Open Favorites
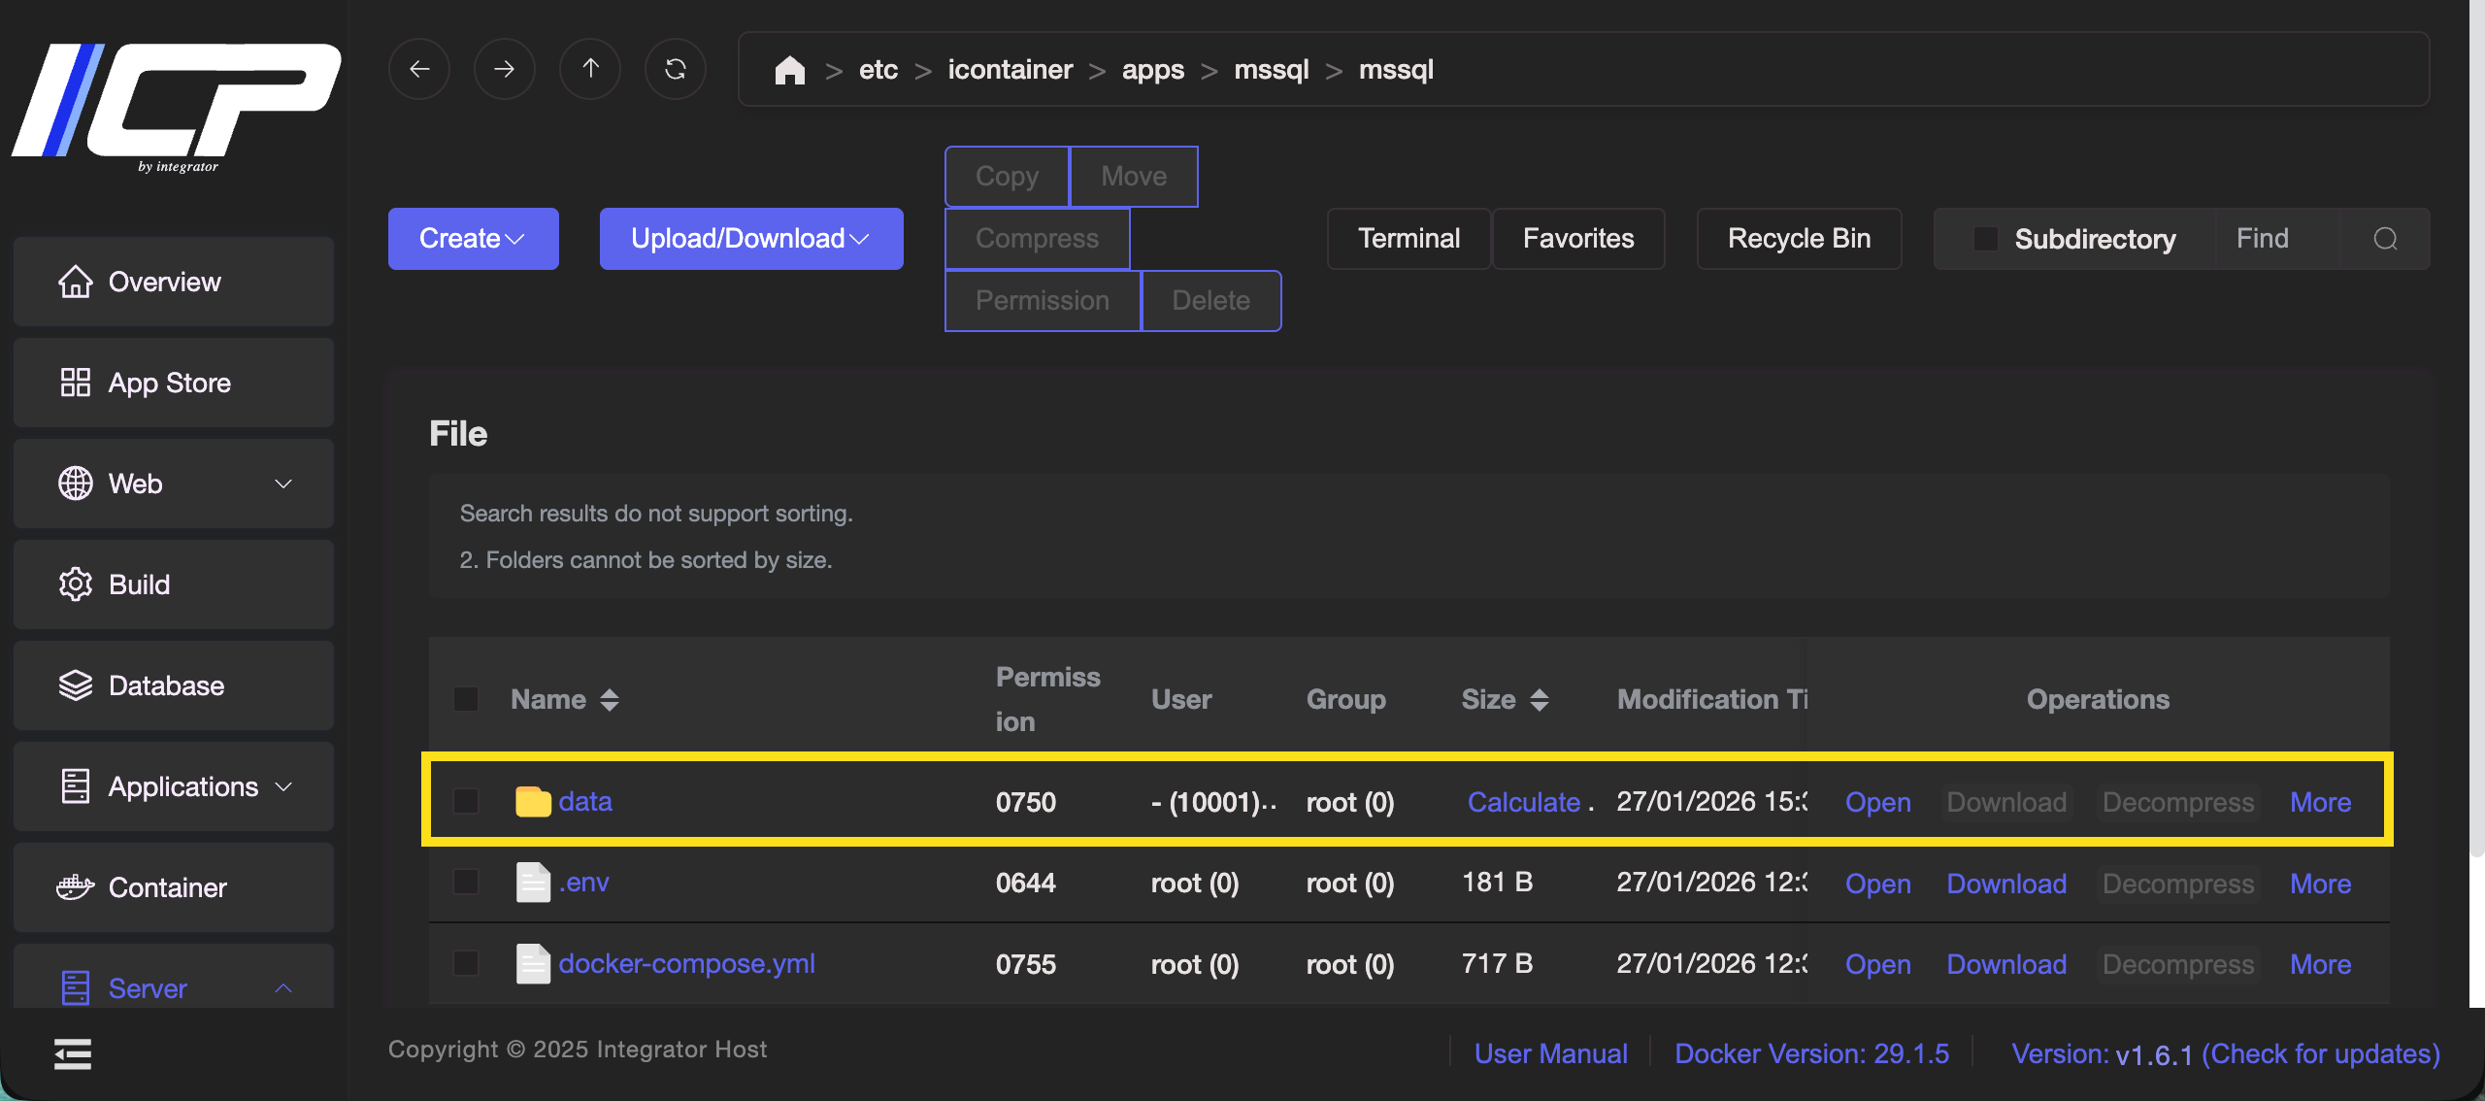The height and width of the screenshot is (1101, 2485). tap(1578, 239)
